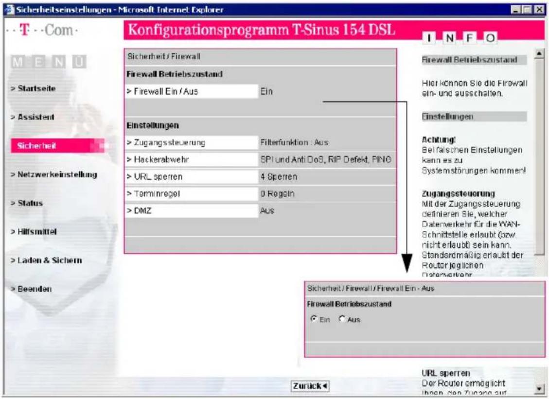Image resolution: width=549 pixels, height=399 pixels.
Task: Click the 'Ein' firewall status value
Action: [x=266, y=91]
